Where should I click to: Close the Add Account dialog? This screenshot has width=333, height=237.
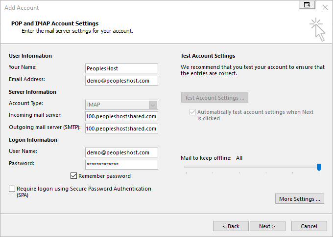tap(325, 8)
